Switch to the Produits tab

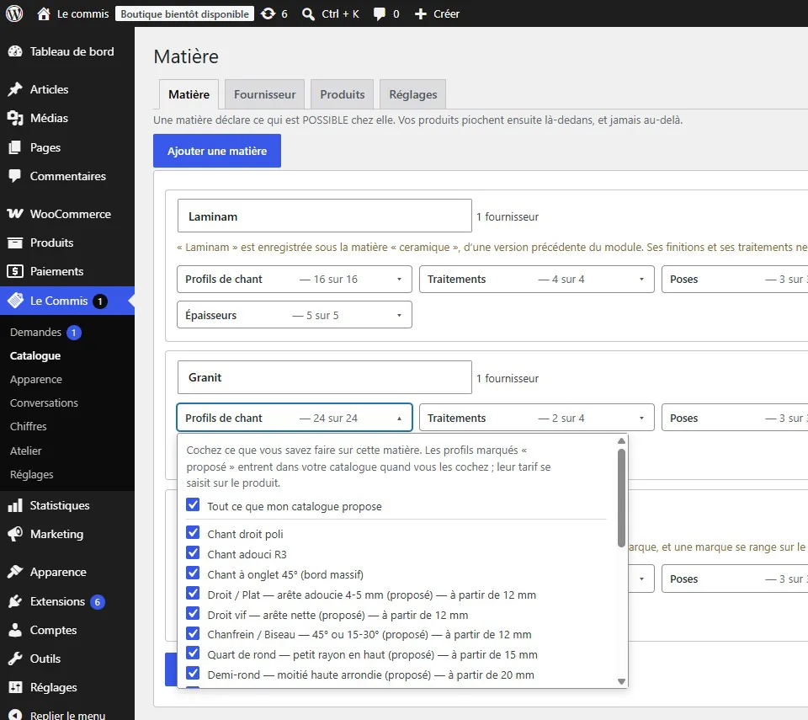tap(343, 94)
